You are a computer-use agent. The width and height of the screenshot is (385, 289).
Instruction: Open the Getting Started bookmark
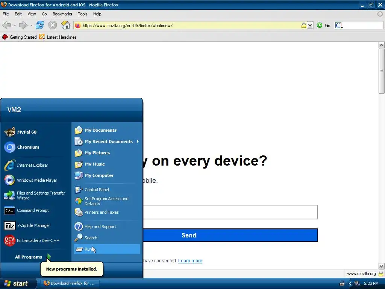20,37
